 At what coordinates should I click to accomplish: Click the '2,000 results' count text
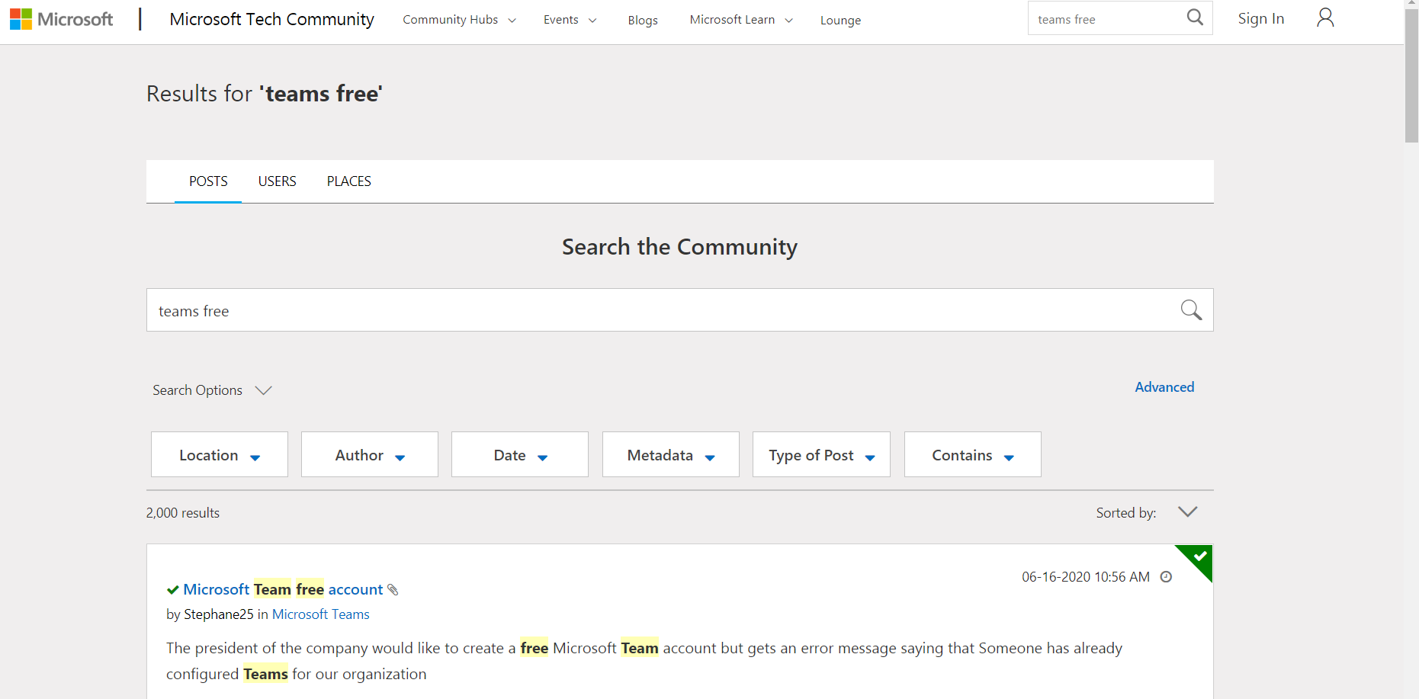click(183, 513)
